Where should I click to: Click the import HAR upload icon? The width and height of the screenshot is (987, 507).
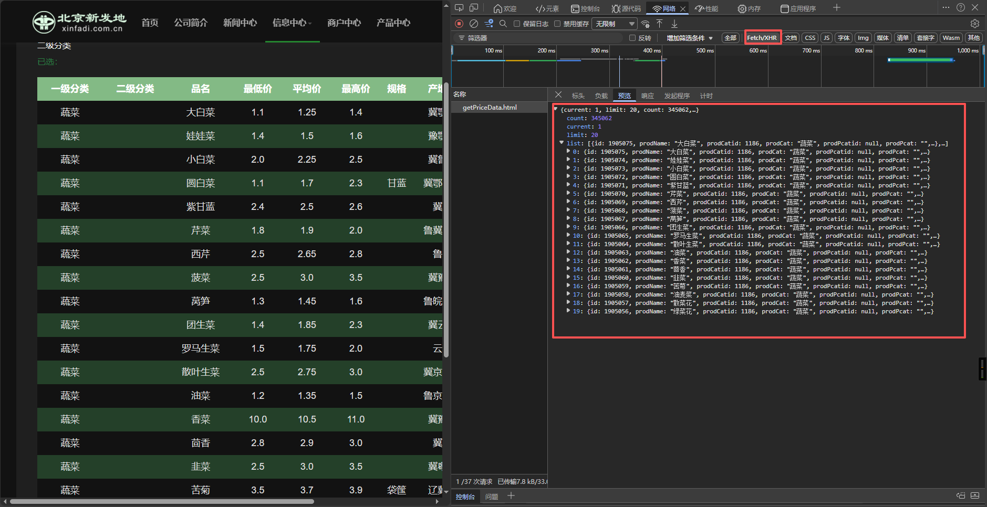tap(660, 24)
